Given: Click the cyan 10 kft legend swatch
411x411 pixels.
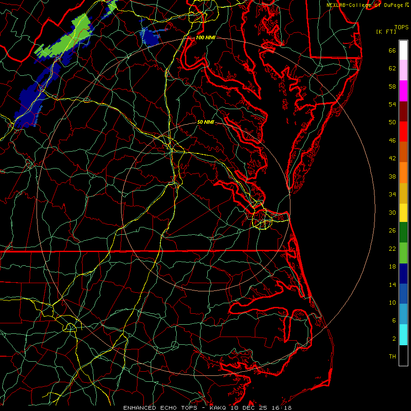Looking at the screenshot, I should 403,335.
